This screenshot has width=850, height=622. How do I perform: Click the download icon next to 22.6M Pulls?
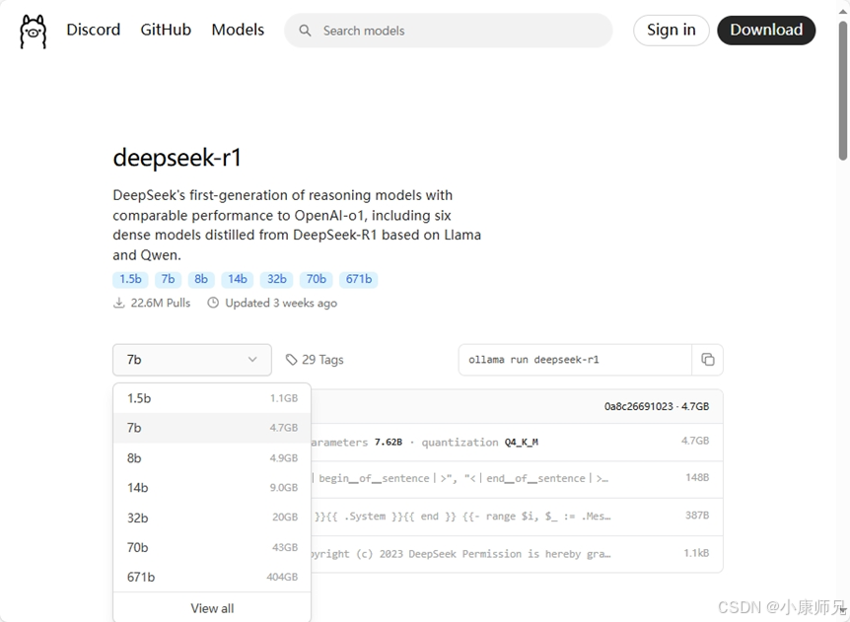click(119, 303)
